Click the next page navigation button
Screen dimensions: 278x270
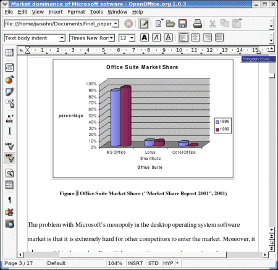272,248
